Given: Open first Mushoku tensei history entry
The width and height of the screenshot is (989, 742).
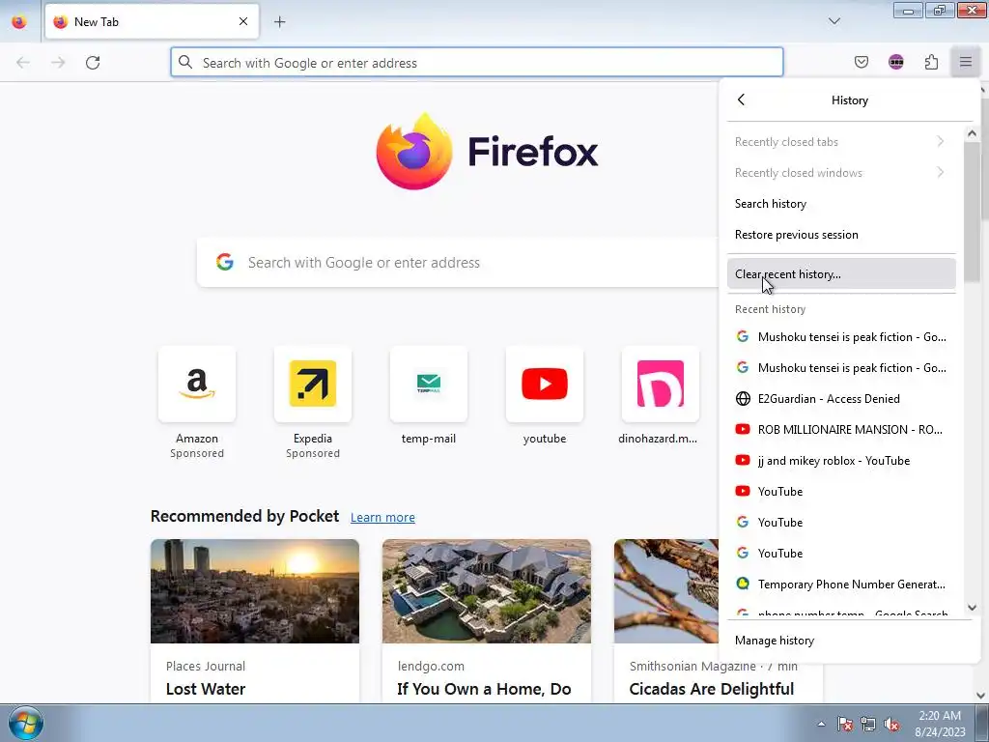Looking at the screenshot, I should click(x=841, y=336).
